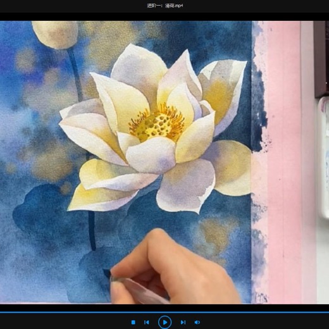Click the pink masking tape strip

click(x=283, y=163)
